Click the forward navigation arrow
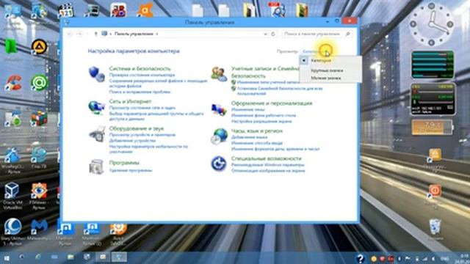Screen dimensions: 470x264 point(79,34)
